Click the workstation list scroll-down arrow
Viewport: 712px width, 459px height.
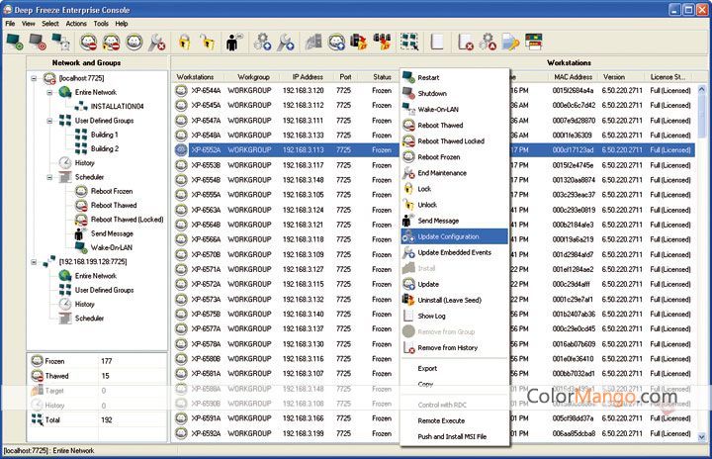point(701,436)
